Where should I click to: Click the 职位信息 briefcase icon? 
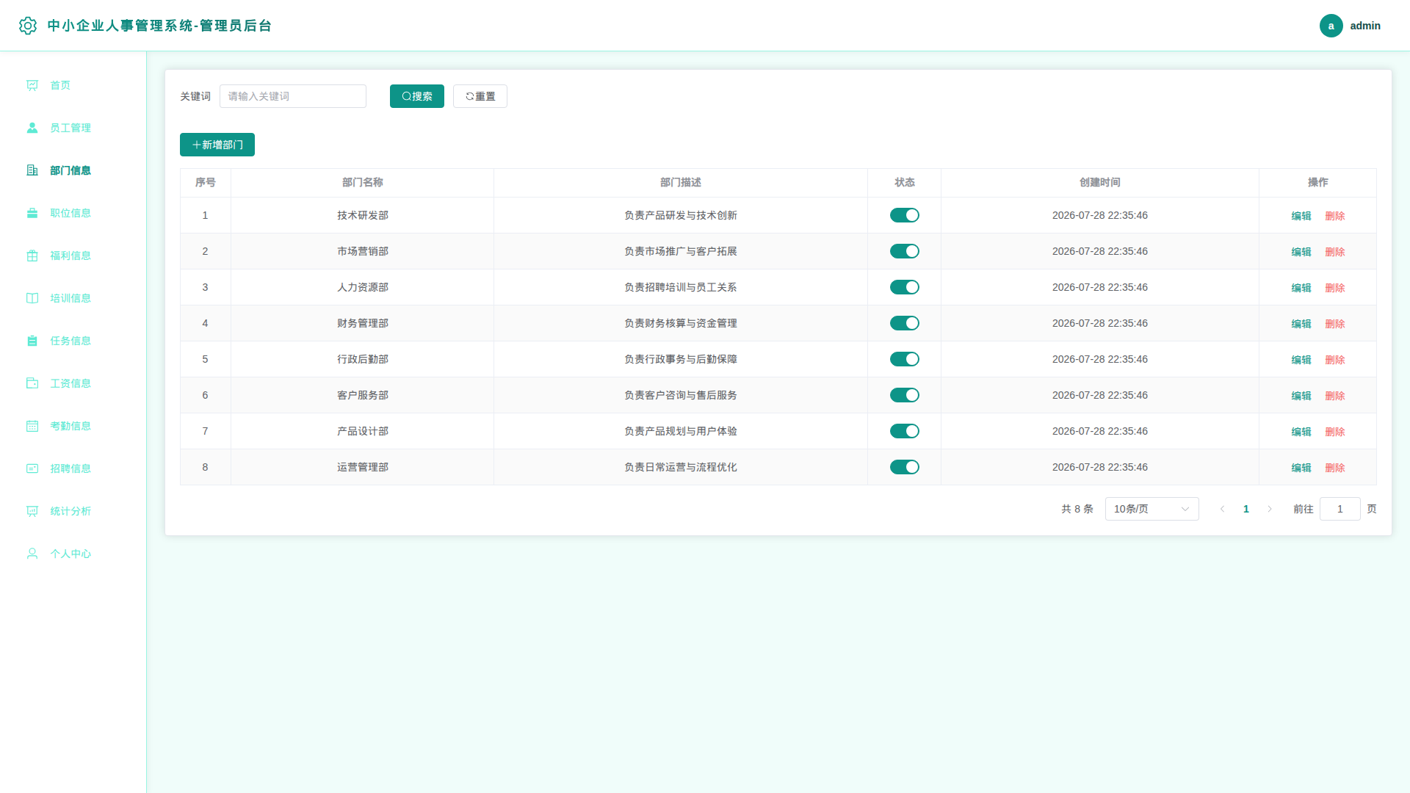coord(32,213)
